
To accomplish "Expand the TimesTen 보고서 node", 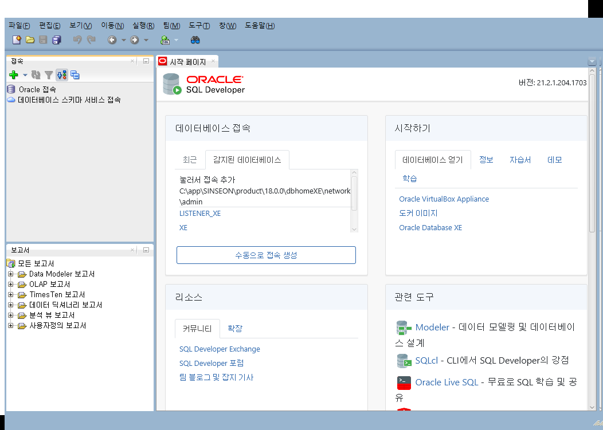I will pos(11,295).
